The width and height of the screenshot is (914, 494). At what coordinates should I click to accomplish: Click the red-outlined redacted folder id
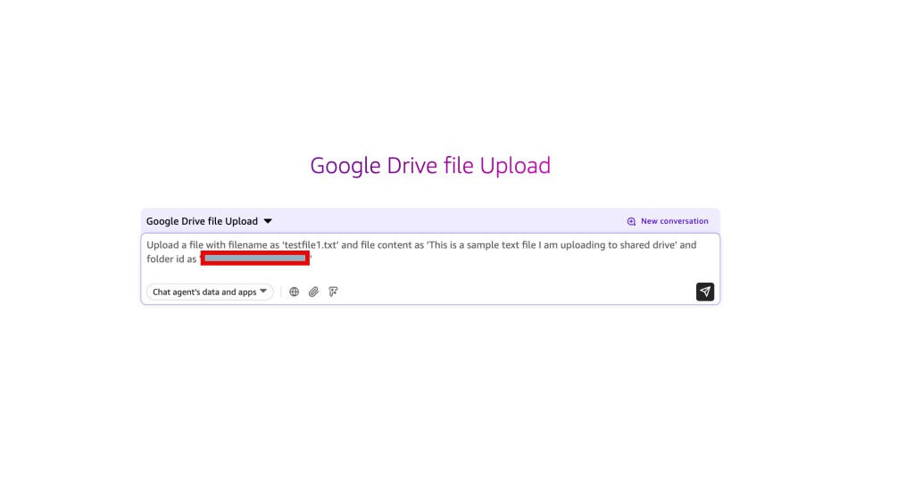255,259
